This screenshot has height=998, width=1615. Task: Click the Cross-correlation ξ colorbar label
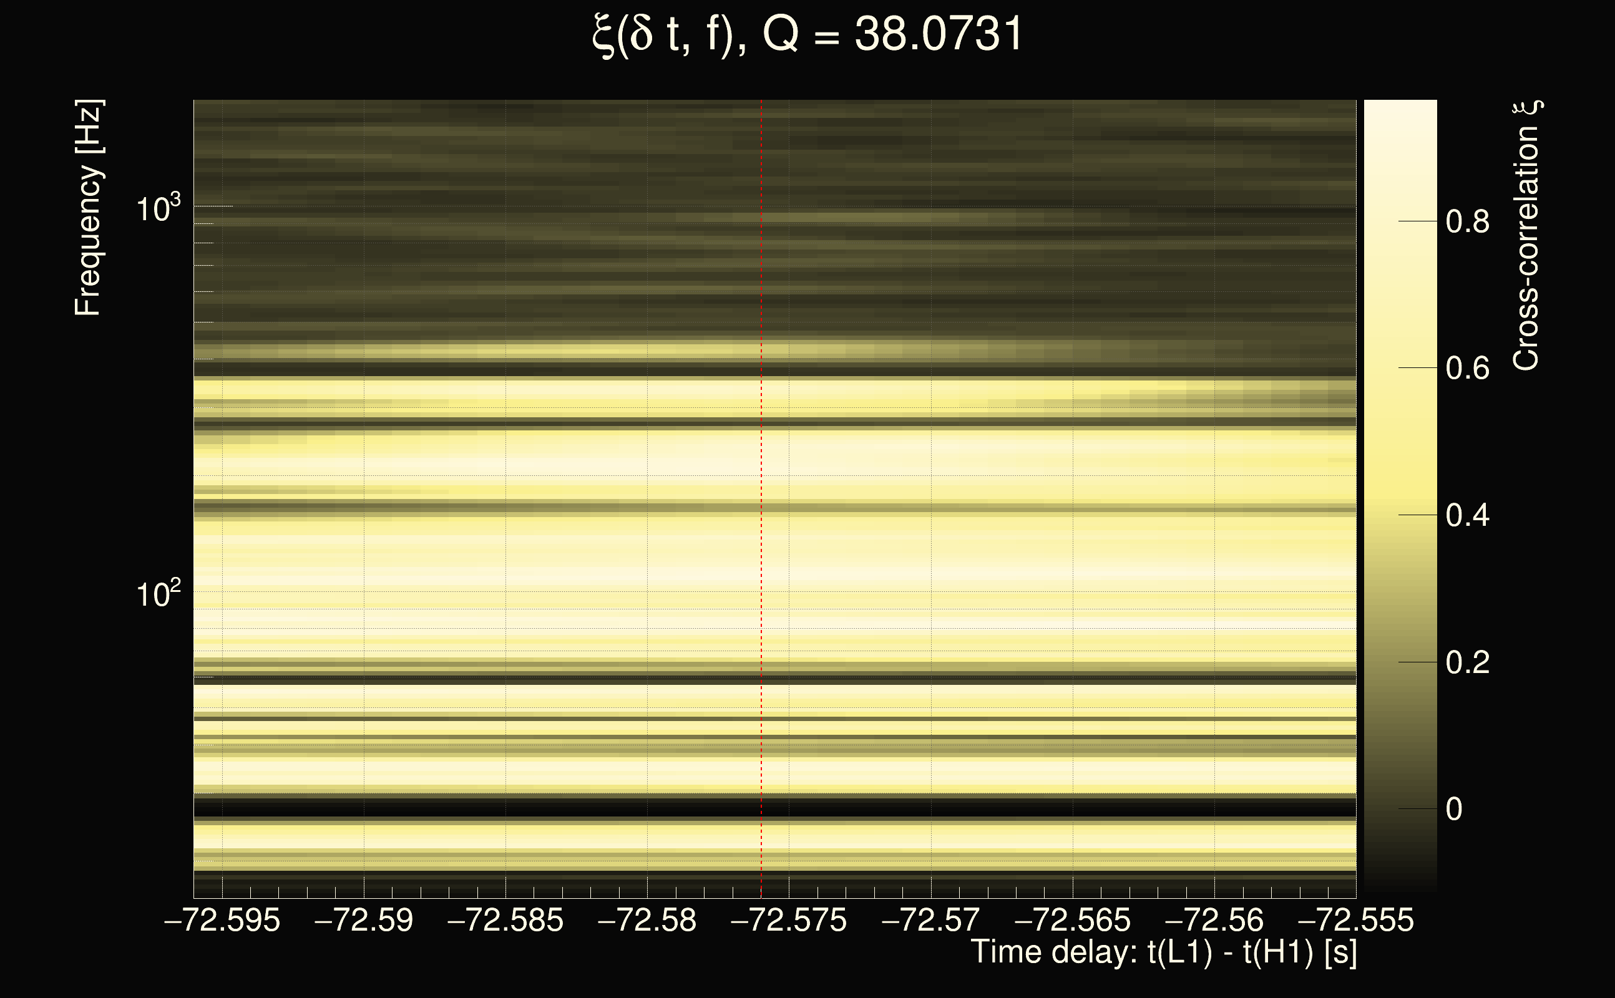(1526, 236)
